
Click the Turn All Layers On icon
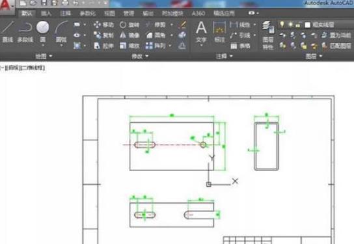(282, 46)
